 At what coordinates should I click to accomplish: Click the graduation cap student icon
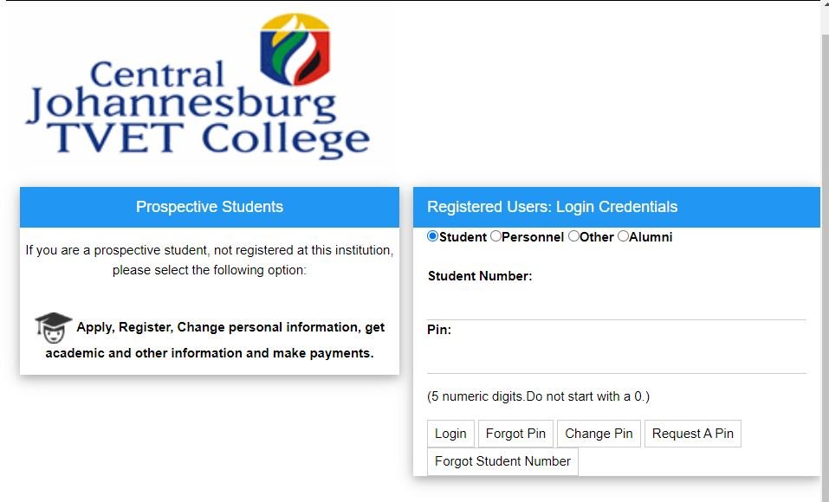(x=53, y=326)
